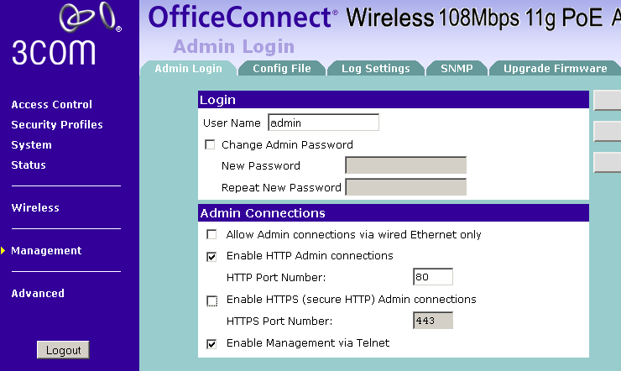621x371 pixels.
Task: Switch to the Config File tab
Action: tap(281, 69)
